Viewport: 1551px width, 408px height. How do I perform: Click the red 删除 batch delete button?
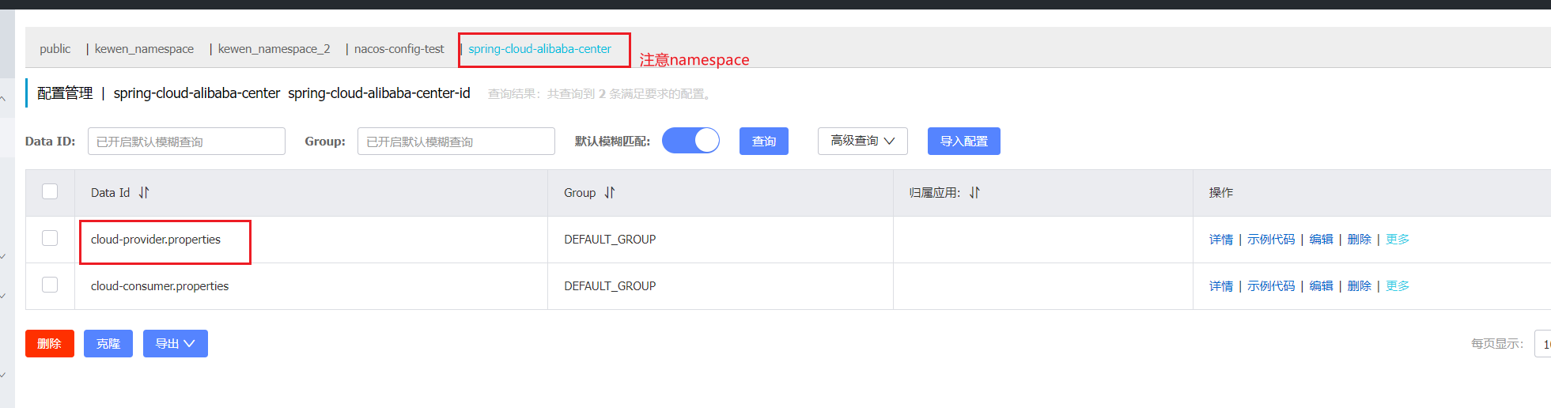50,343
